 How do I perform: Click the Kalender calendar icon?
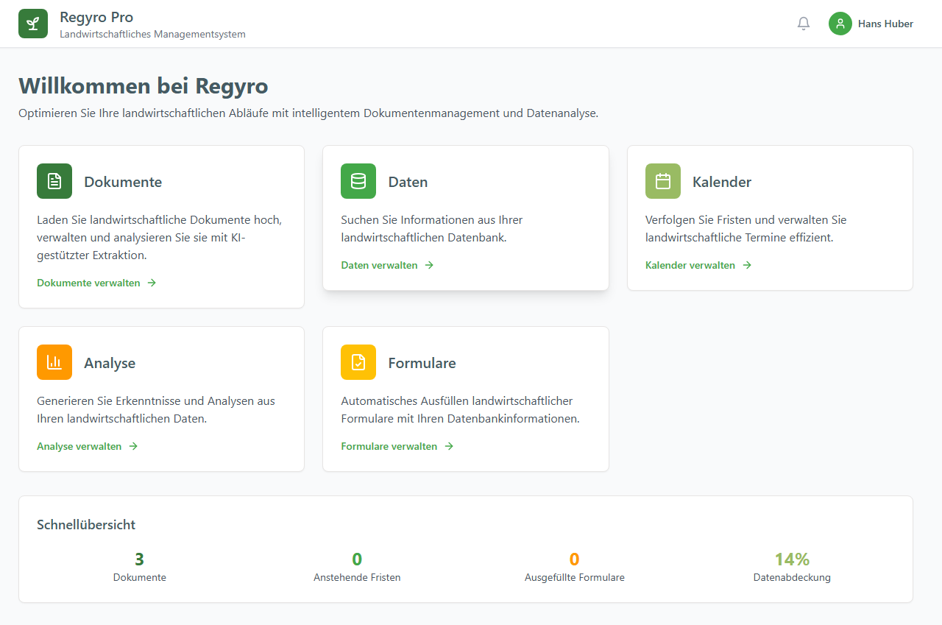click(663, 181)
